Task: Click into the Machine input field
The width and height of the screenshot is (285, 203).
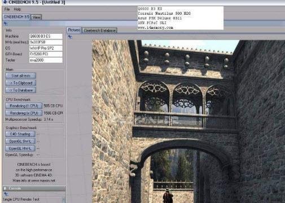Action: 46,36
